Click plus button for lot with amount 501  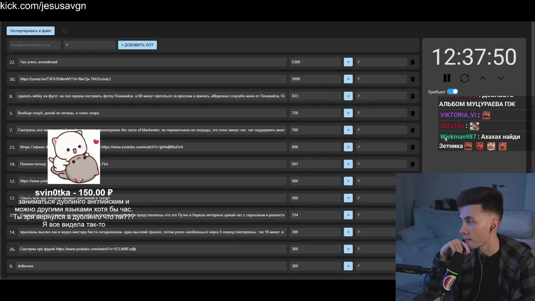tap(348, 164)
